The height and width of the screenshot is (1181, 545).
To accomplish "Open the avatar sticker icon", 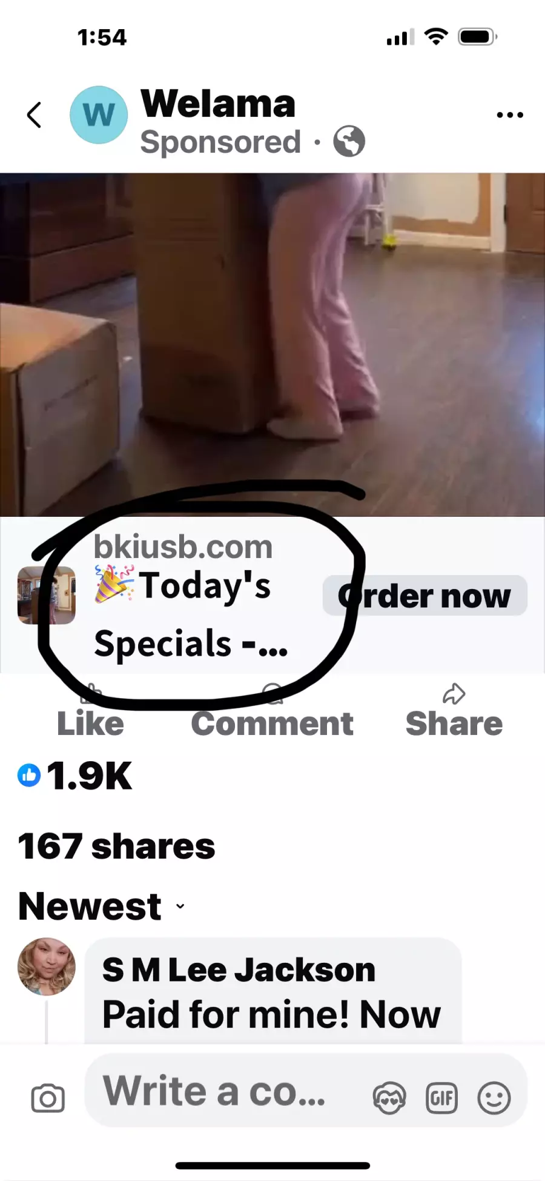I will (389, 1098).
